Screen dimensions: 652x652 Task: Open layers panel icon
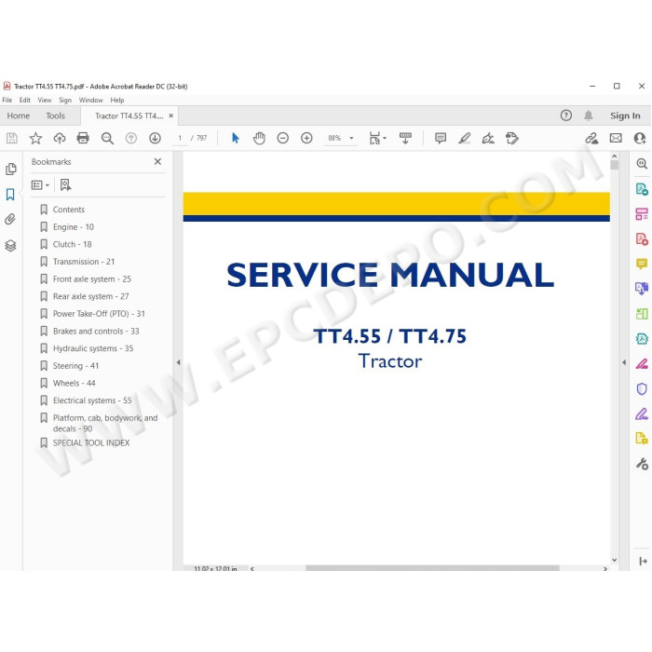pyautogui.click(x=10, y=246)
